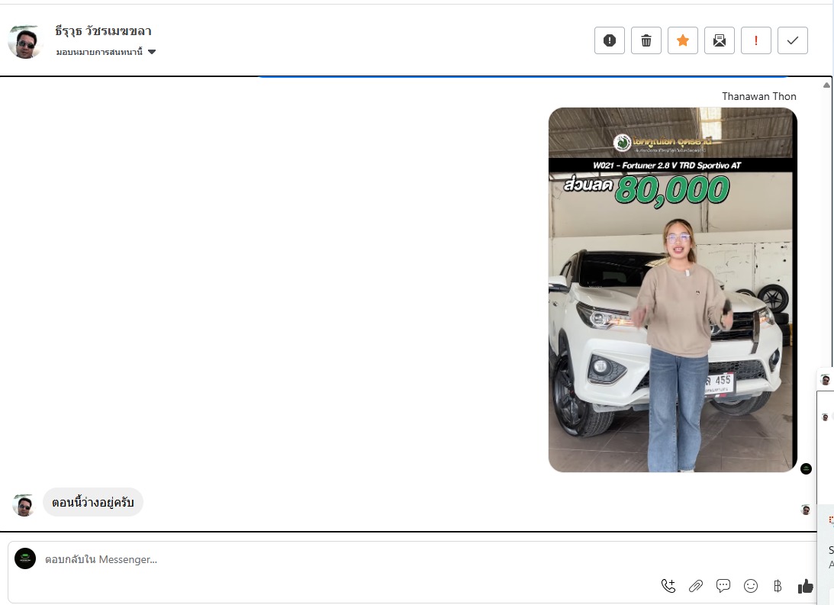Send a thumbs-up like
The image size is (834, 605).
pos(805,586)
